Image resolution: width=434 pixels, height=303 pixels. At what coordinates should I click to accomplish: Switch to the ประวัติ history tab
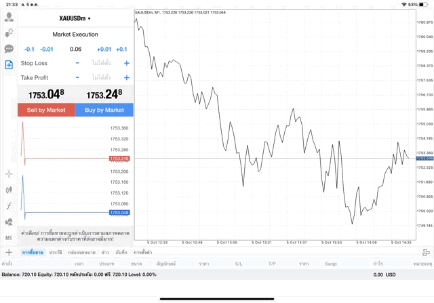click(56, 252)
